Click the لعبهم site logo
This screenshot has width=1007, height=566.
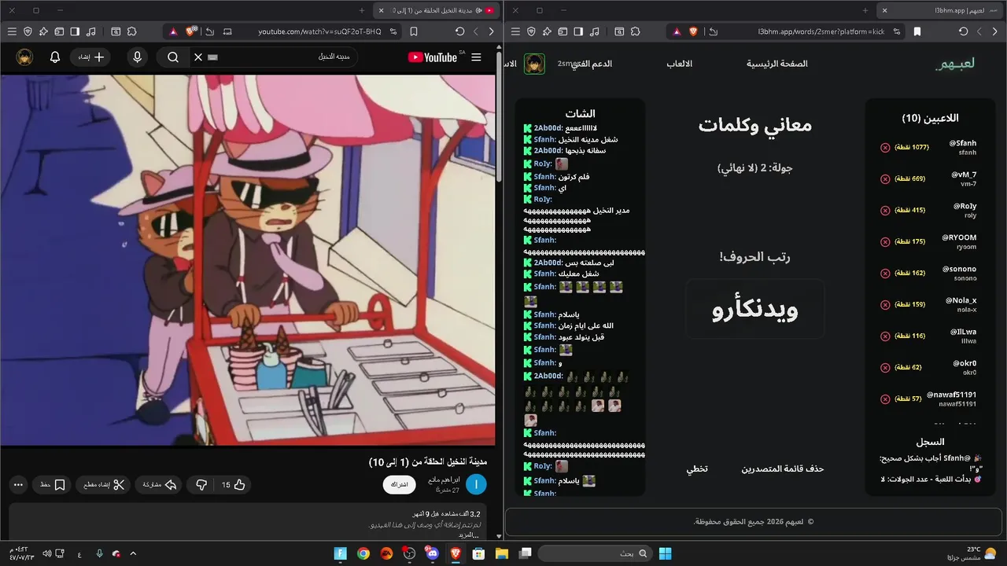point(955,64)
